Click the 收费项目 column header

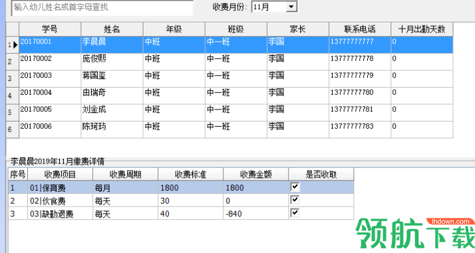(60, 175)
